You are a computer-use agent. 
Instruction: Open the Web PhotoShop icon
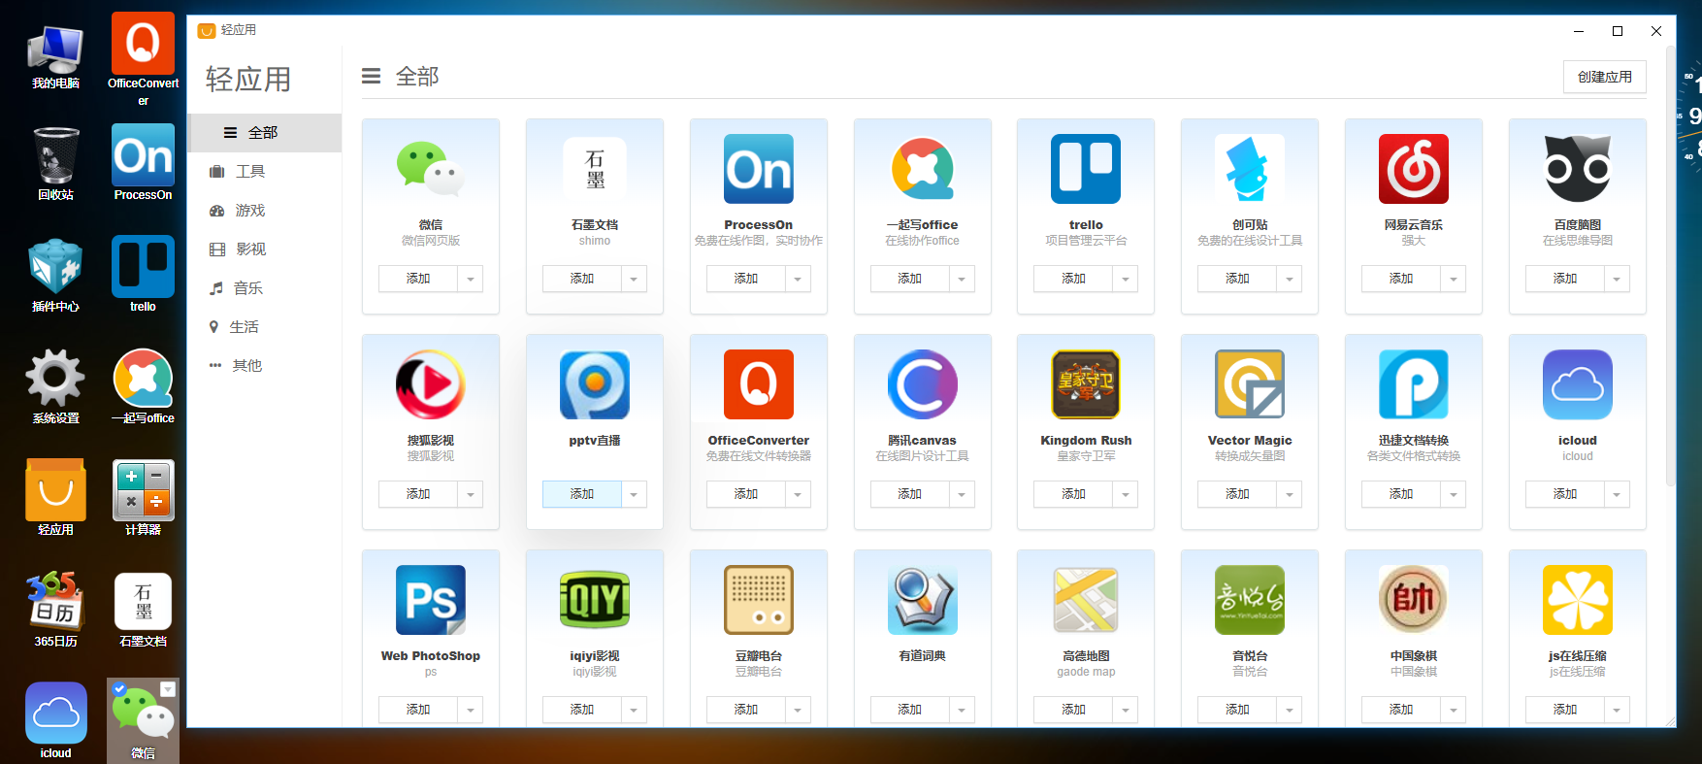[x=431, y=600]
